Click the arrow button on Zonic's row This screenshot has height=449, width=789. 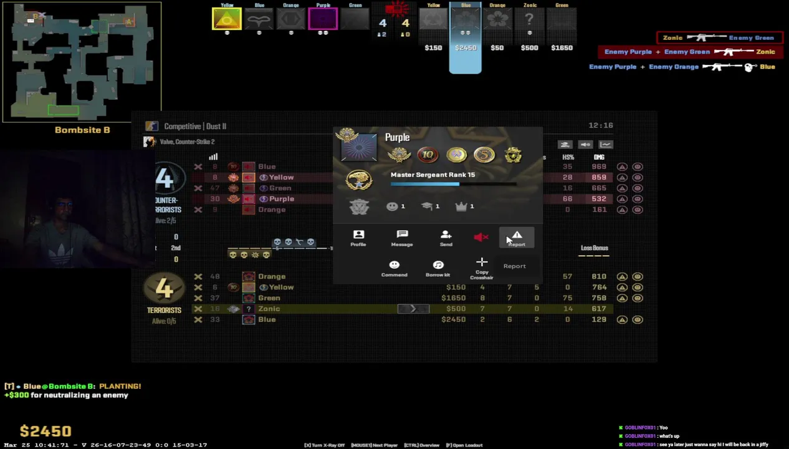point(413,309)
